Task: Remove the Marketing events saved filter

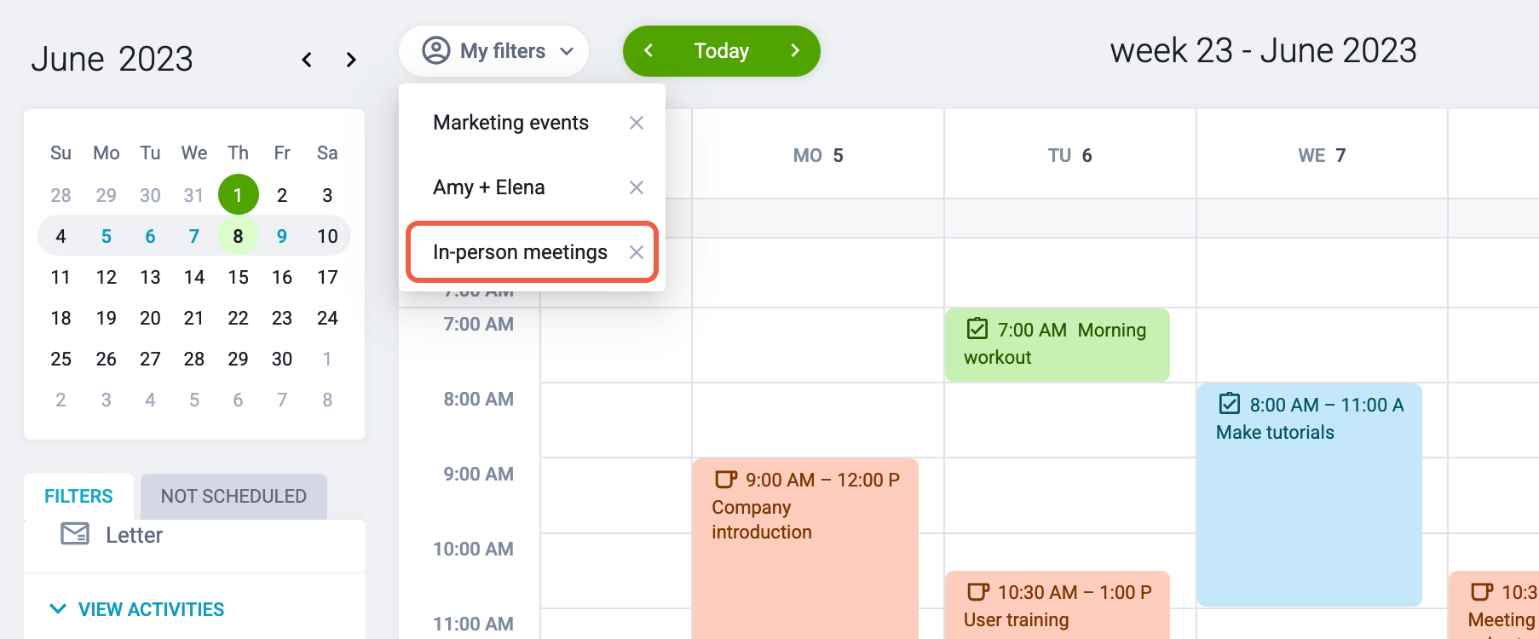Action: (x=636, y=123)
